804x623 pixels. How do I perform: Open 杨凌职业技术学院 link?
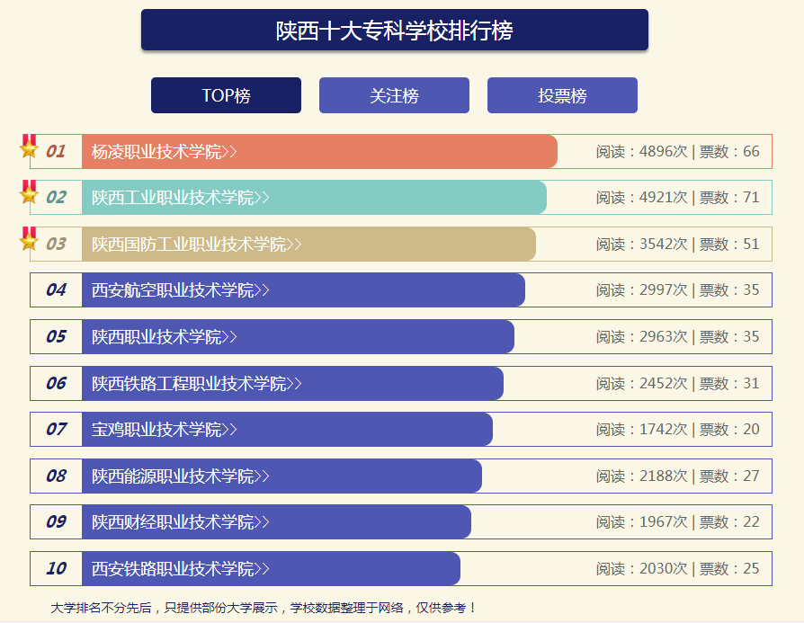[x=164, y=152]
